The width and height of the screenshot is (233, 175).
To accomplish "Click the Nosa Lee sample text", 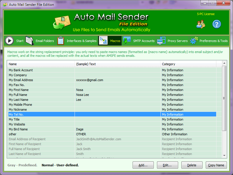I will (82, 95).
